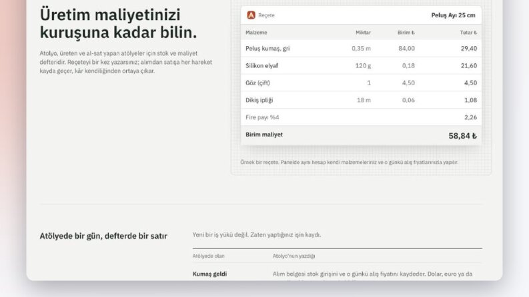Click the '1,08' total cell

(471, 100)
